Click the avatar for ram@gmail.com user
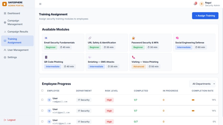The height and width of the screenshot is (125, 223). click(x=49, y=100)
